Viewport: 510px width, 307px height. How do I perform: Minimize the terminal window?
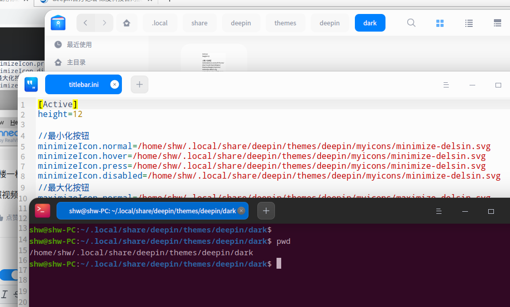[x=465, y=211]
